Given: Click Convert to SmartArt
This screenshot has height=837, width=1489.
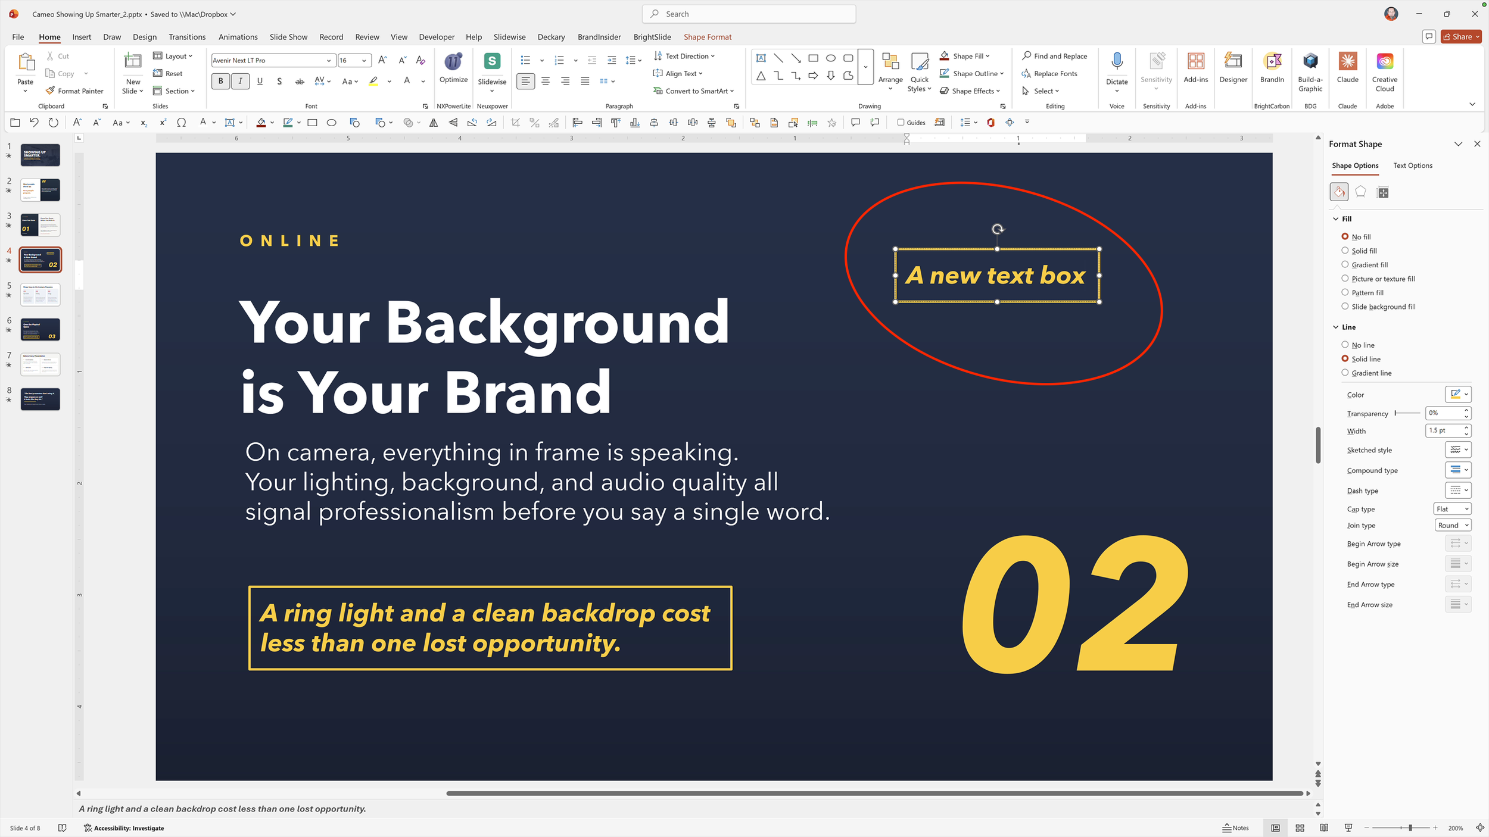Looking at the screenshot, I should click(x=693, y=90).
